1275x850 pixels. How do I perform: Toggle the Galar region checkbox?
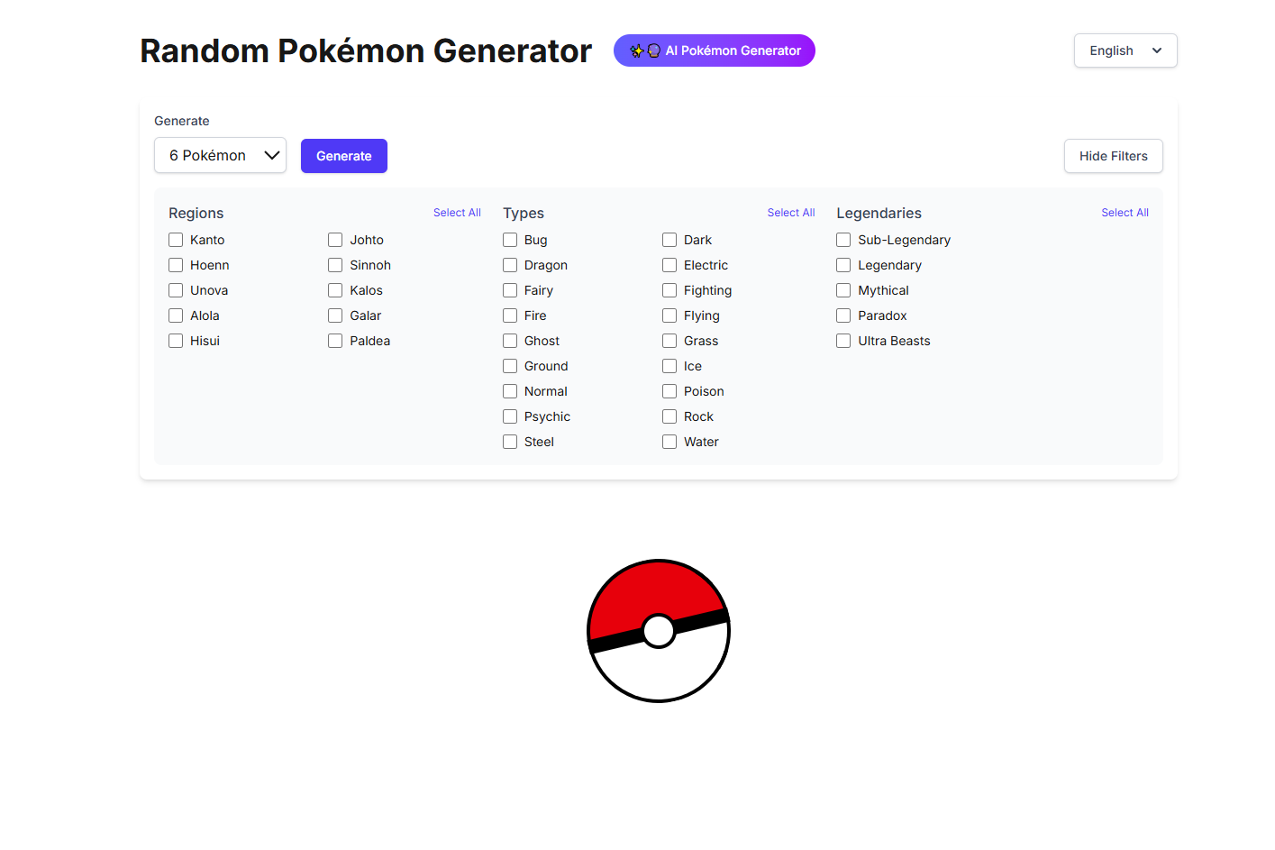pos(335,315)
